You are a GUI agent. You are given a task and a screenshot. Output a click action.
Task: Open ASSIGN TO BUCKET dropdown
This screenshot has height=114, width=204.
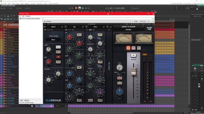click(128, 27)
